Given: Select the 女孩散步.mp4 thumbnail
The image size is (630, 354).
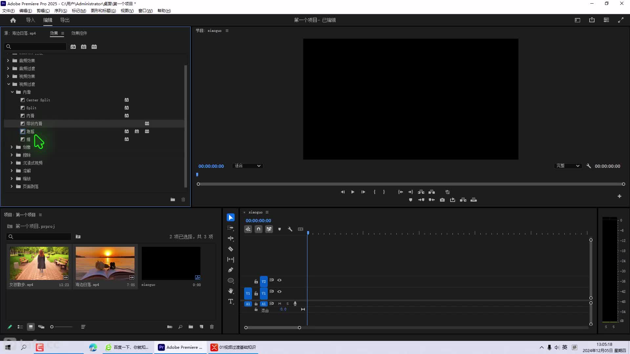Looking at the screenshot, I should (39, 263).
